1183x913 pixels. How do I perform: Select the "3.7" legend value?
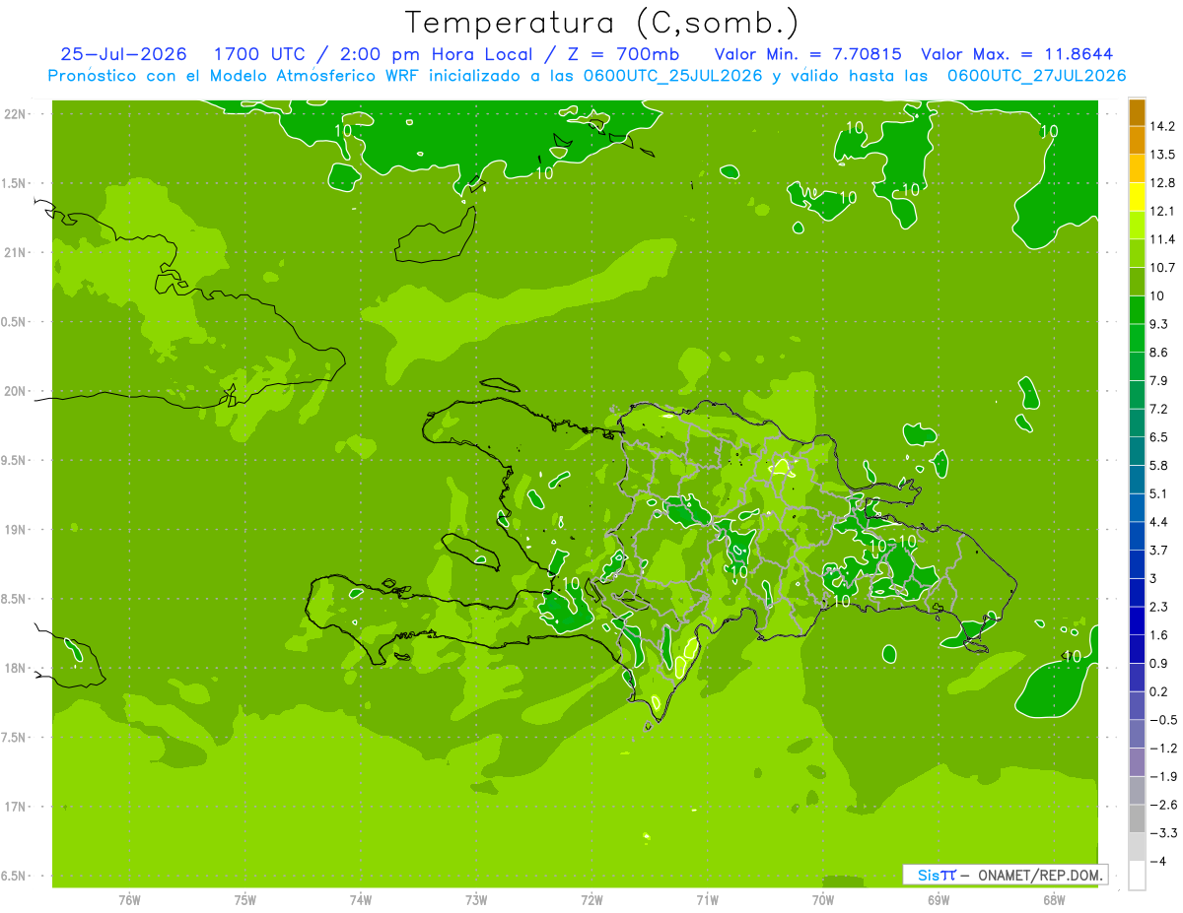coord(1159,550)
